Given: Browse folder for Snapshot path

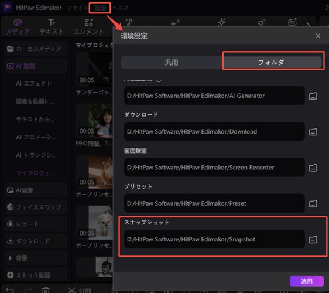Looking at the screenshot, I should tap(313, 240).
